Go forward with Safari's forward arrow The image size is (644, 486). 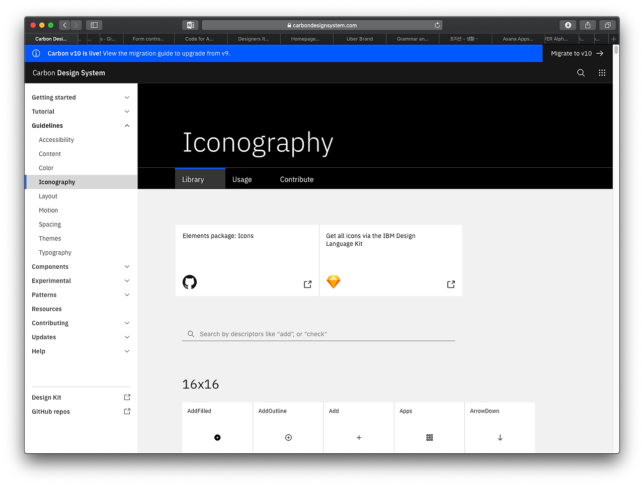76,25
